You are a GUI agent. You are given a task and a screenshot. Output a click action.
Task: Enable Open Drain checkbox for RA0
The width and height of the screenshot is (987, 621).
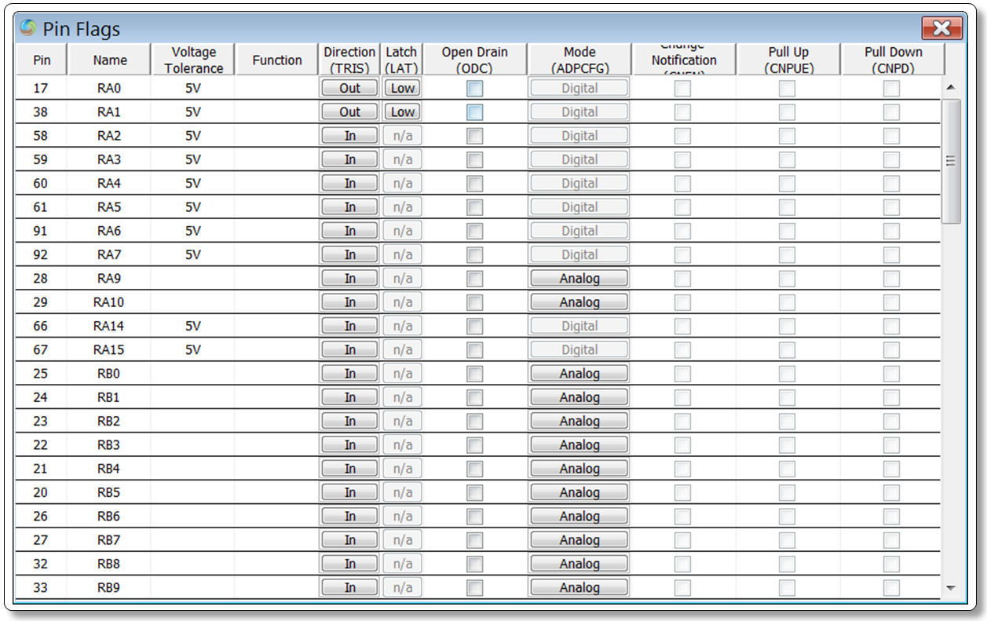pos(475,89)
